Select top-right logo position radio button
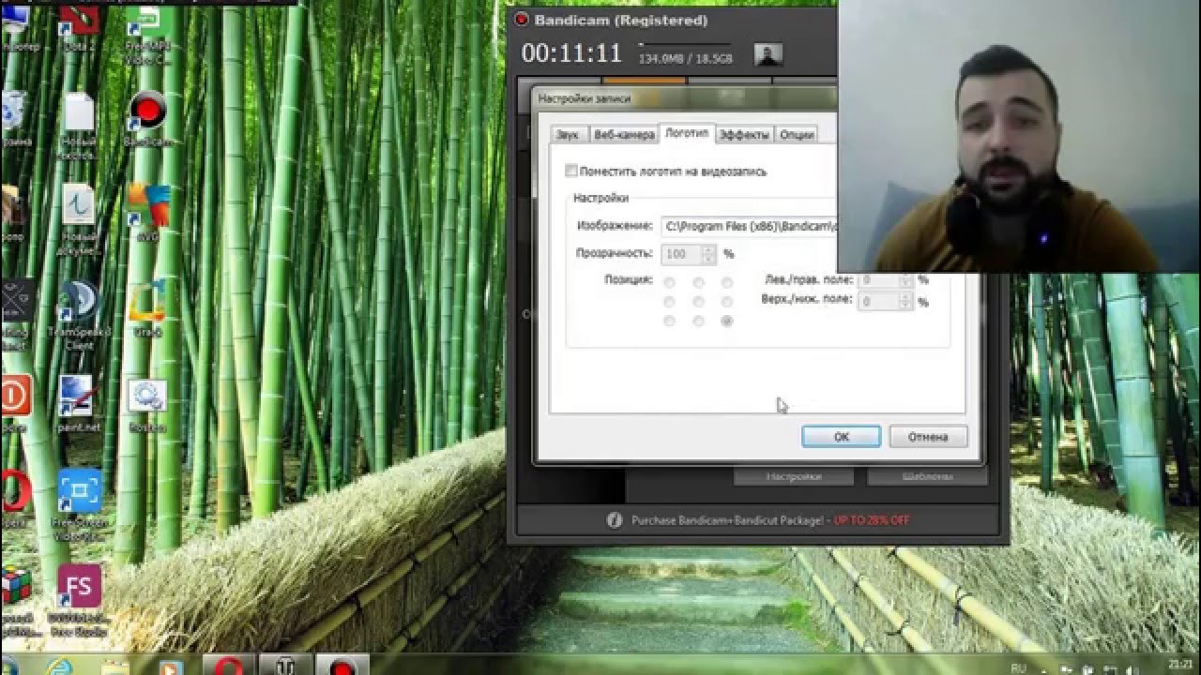 [x=727, y=282]
